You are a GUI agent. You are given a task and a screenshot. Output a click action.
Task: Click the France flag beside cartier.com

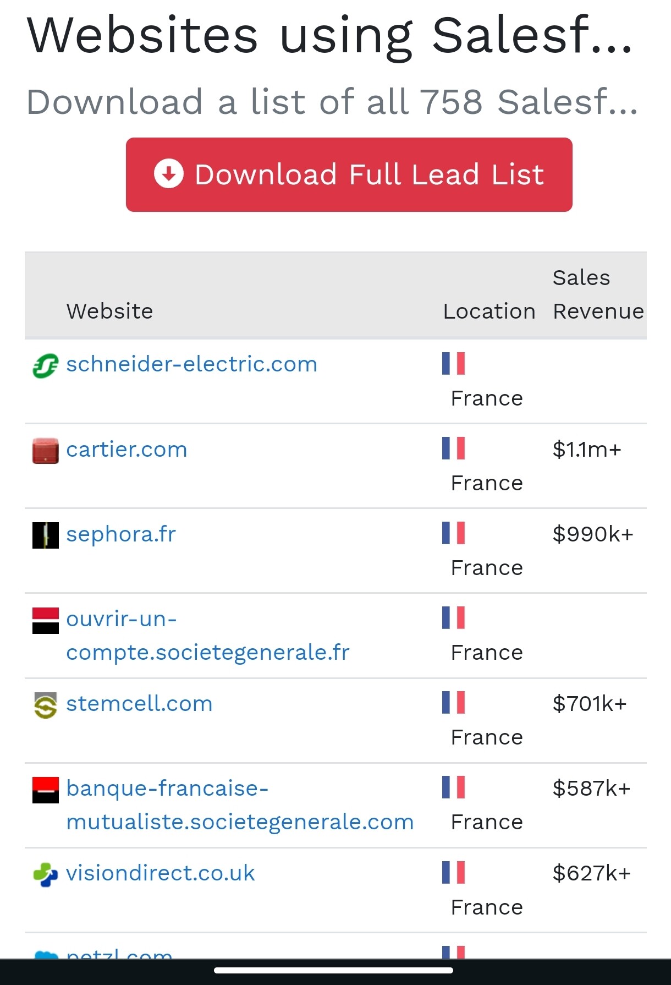[454, 448]
